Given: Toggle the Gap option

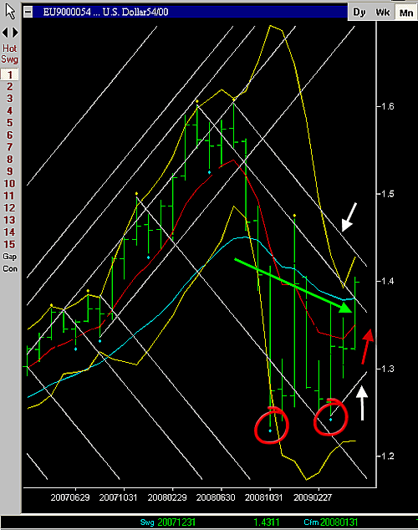Looking at the screenshot, I should 10,257.
